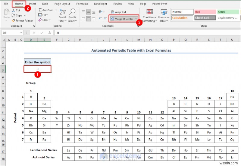Click the Insert Function fx icon

click(x=49, y=33)
